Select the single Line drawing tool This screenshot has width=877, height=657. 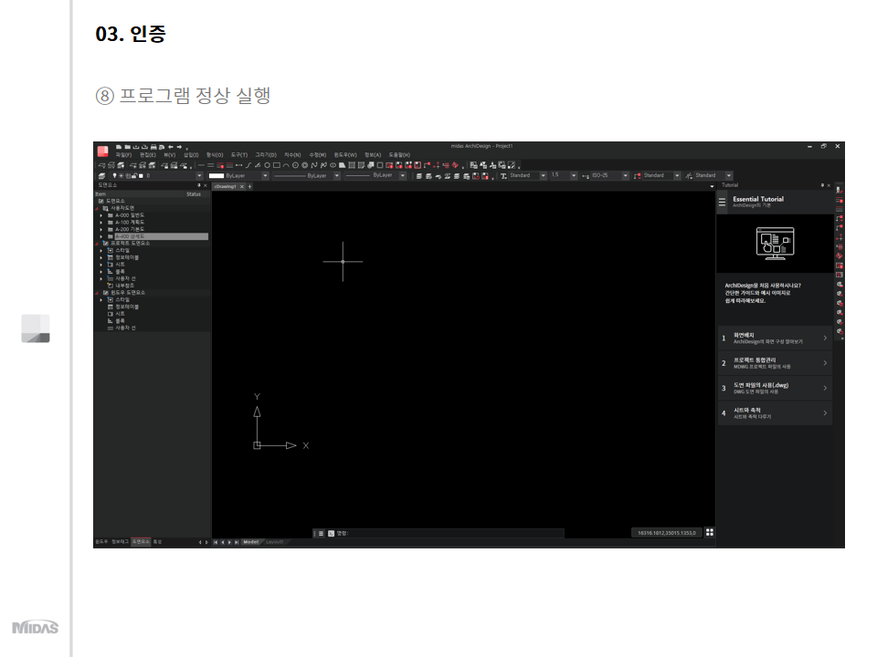pos(201,165)
